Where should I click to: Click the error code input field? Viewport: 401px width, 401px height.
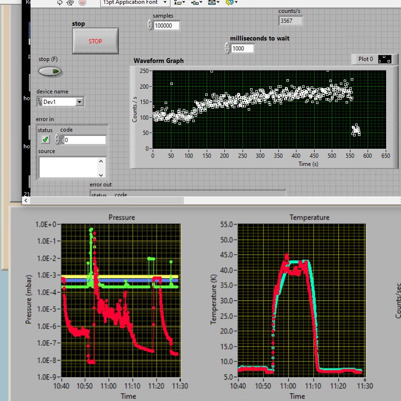coord(85,140)
